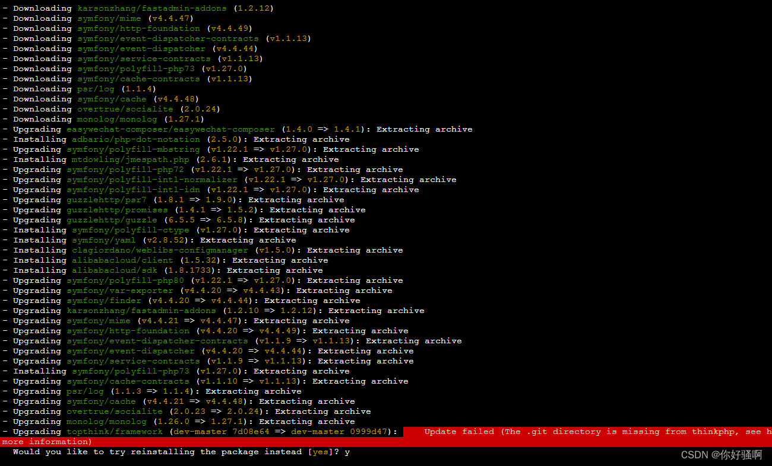Click symfony/finder upgrade line

coord(181,301)
